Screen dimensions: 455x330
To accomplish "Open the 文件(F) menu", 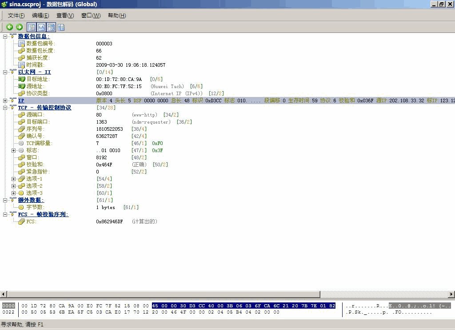I will 16,16.
